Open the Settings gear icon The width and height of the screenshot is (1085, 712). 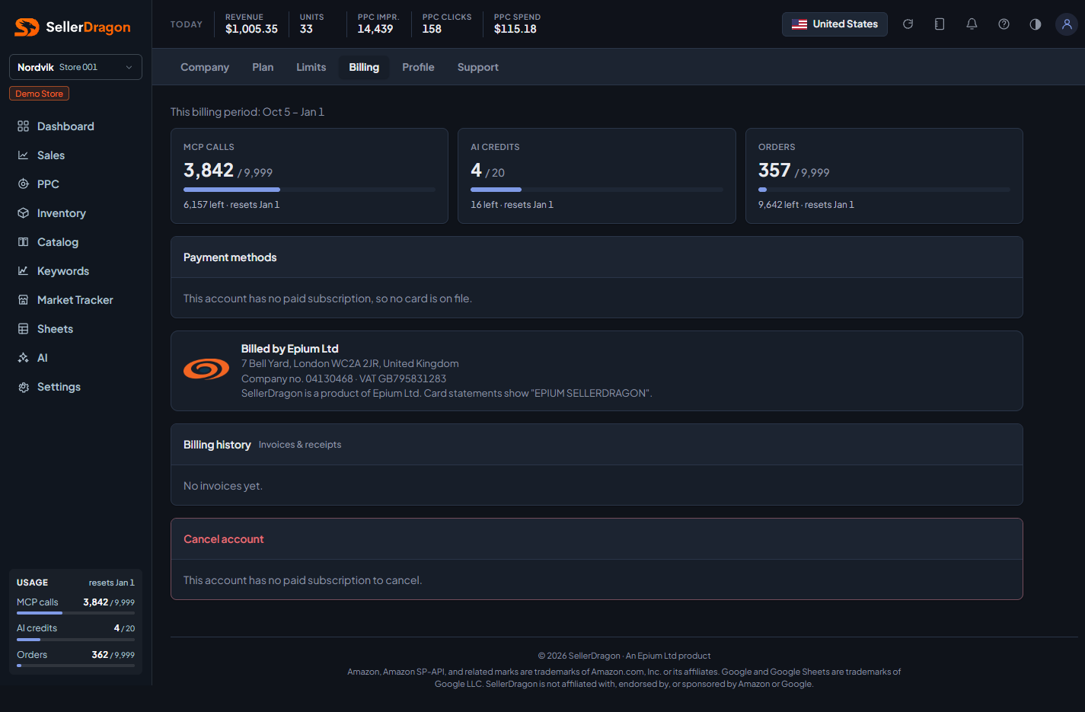click(24, 387)
